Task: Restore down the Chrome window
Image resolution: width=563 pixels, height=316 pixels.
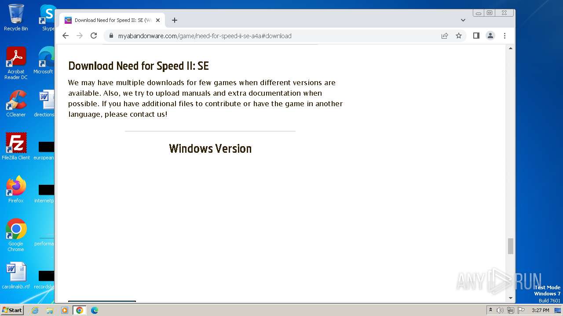Action: [490, 13]
